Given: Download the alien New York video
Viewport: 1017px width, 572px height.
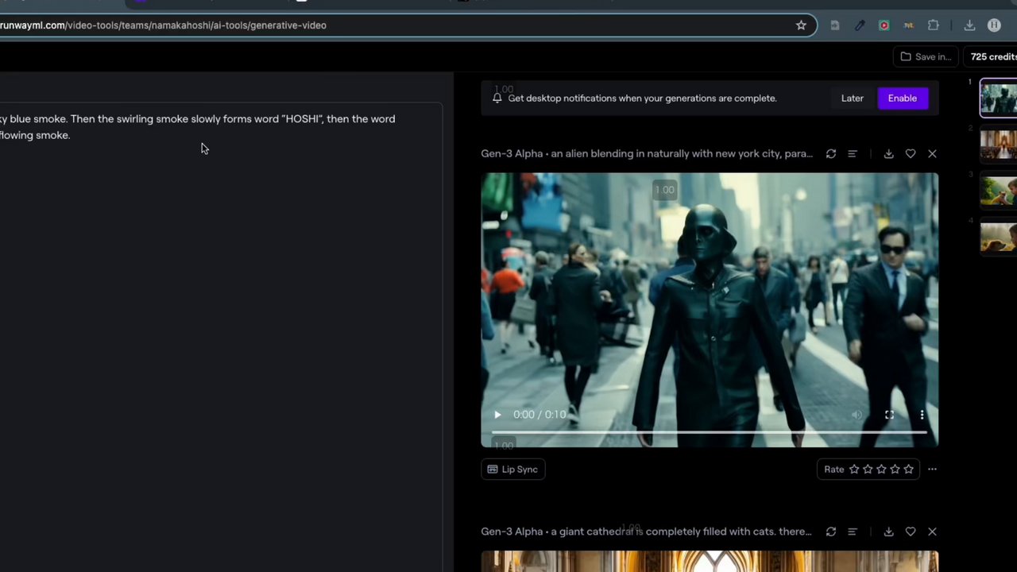Looking at the screenshot, I should [889, 154].
